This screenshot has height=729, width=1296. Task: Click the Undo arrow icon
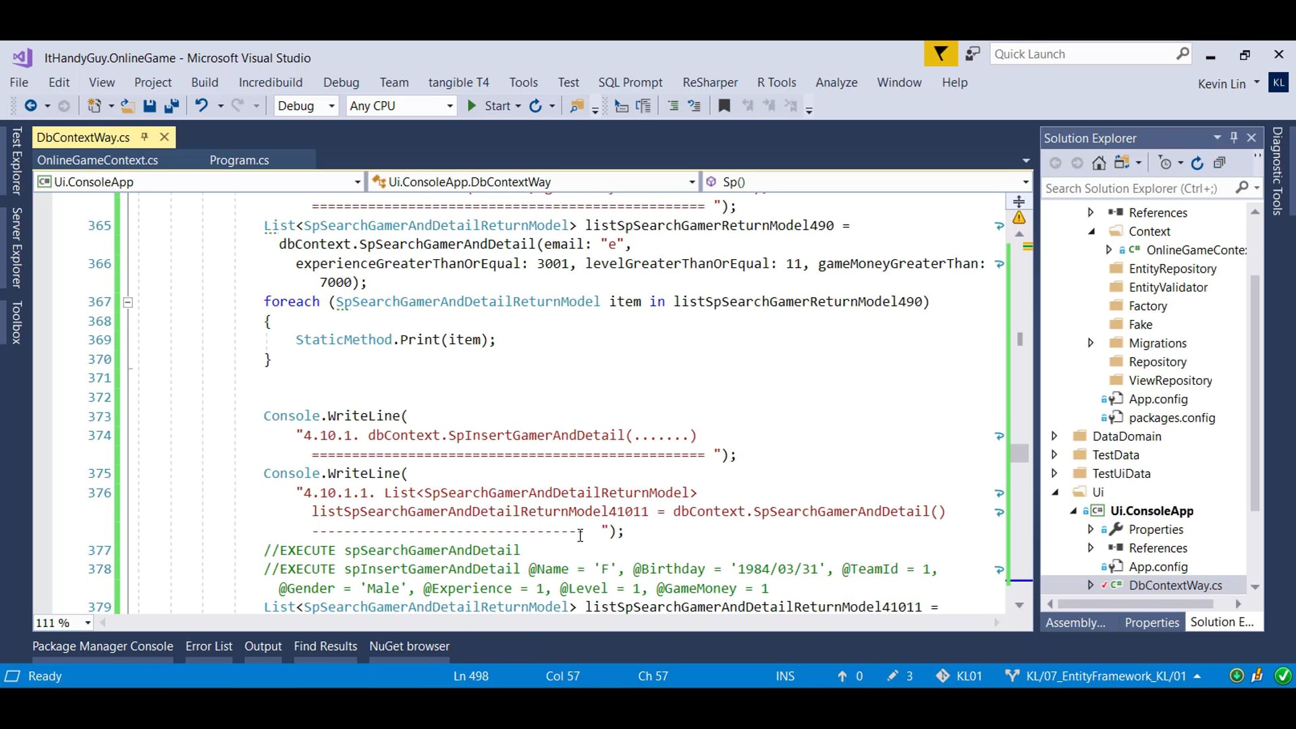pos(201,106)
